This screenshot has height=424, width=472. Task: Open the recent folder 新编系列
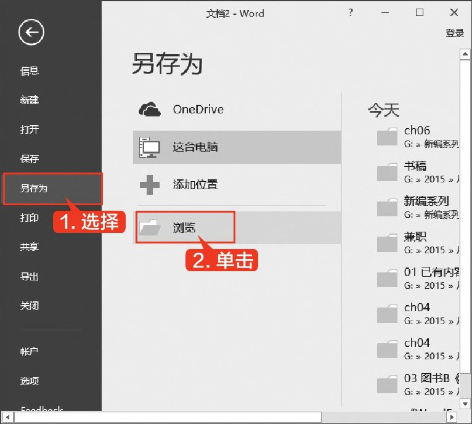426,202
